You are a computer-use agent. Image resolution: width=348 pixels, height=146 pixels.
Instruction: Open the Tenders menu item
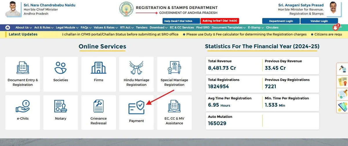pyautogui.click(x=142, y=28)
